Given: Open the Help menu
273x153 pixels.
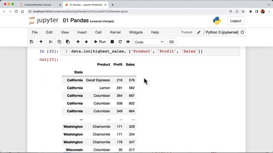Looking at the screenshot, I should click(x=155, y=32).
